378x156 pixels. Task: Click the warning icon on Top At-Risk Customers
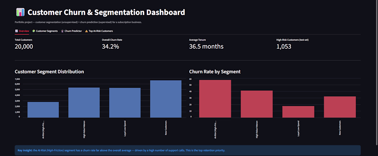87,31
